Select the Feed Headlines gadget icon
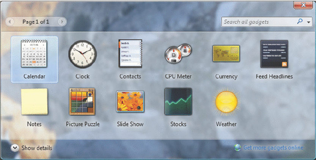316x160 pixels. point(274,54)
